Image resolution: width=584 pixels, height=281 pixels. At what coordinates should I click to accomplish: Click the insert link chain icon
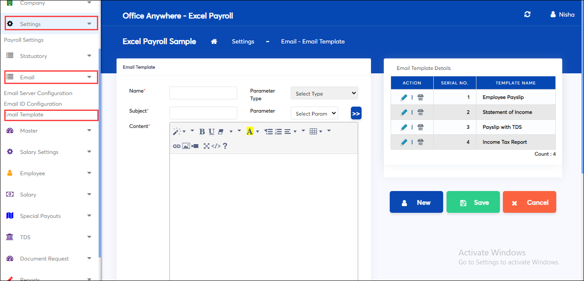176,146
